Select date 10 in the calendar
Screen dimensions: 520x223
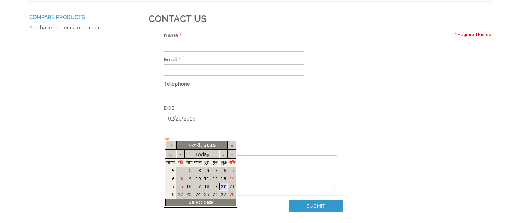coord(198,179)
